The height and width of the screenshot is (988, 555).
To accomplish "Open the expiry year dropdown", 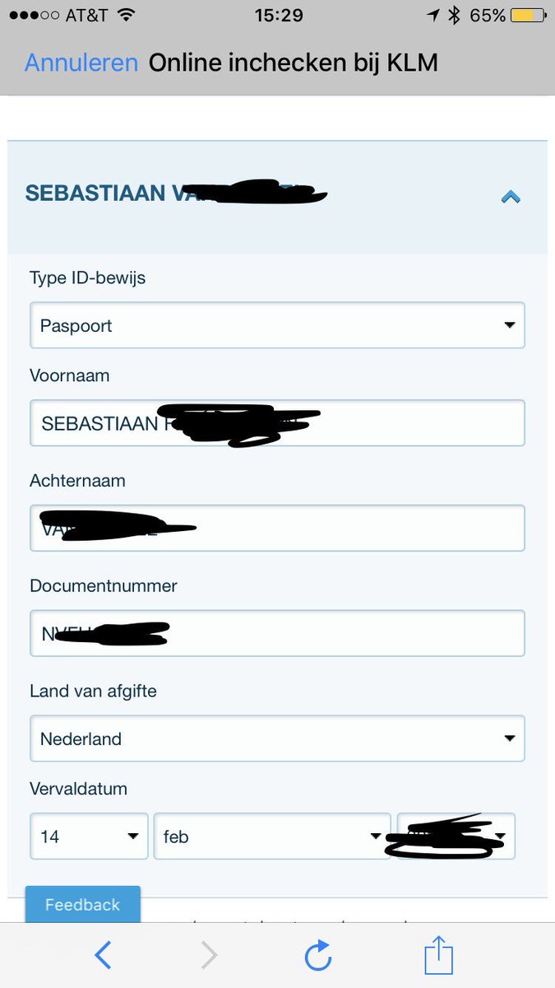I will (x=456, y=837).
